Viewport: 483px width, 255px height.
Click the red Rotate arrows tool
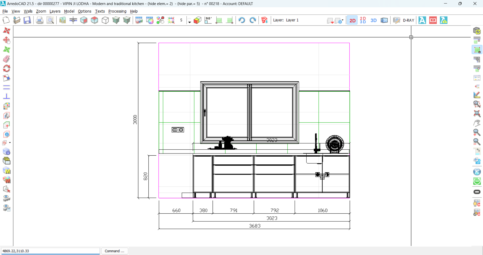(7, 68)
